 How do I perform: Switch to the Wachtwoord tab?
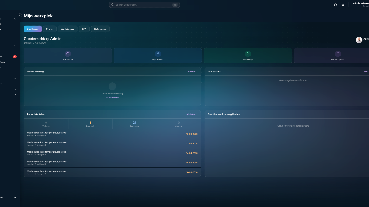pos(68,29)
